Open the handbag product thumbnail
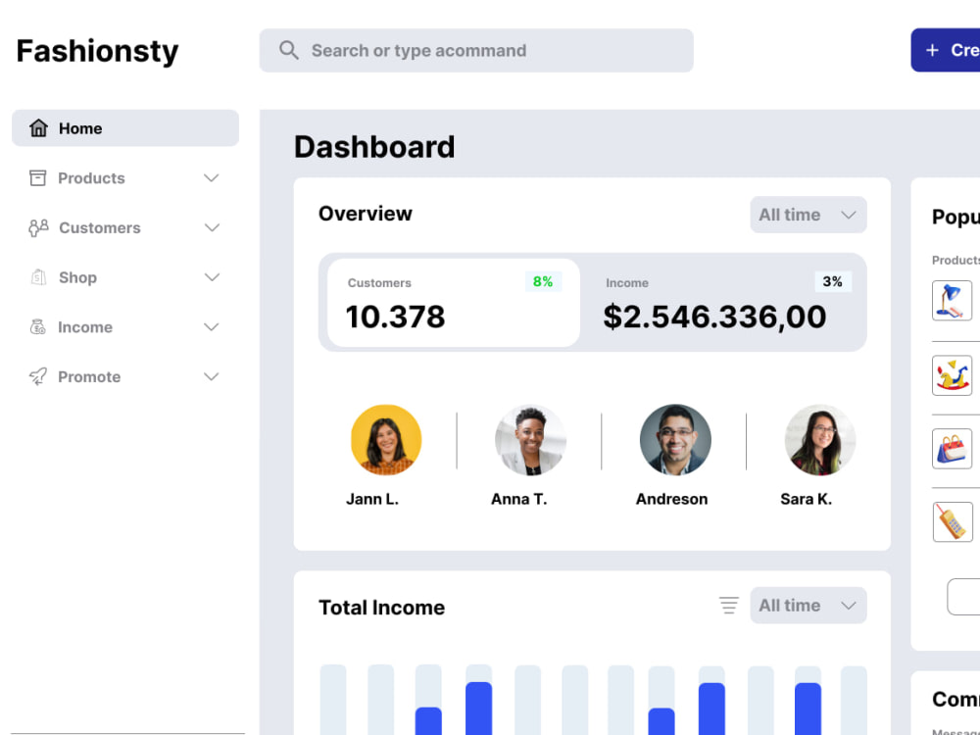This screenshot has height=735, width=980. pyautogui.click(x=952, y=448)
